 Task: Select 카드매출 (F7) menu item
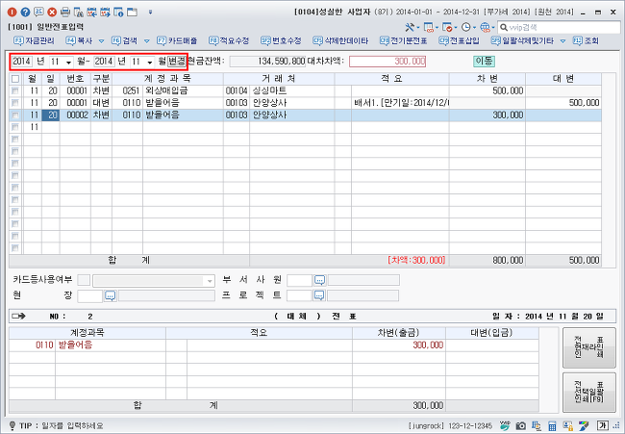[x=177, y=40]
